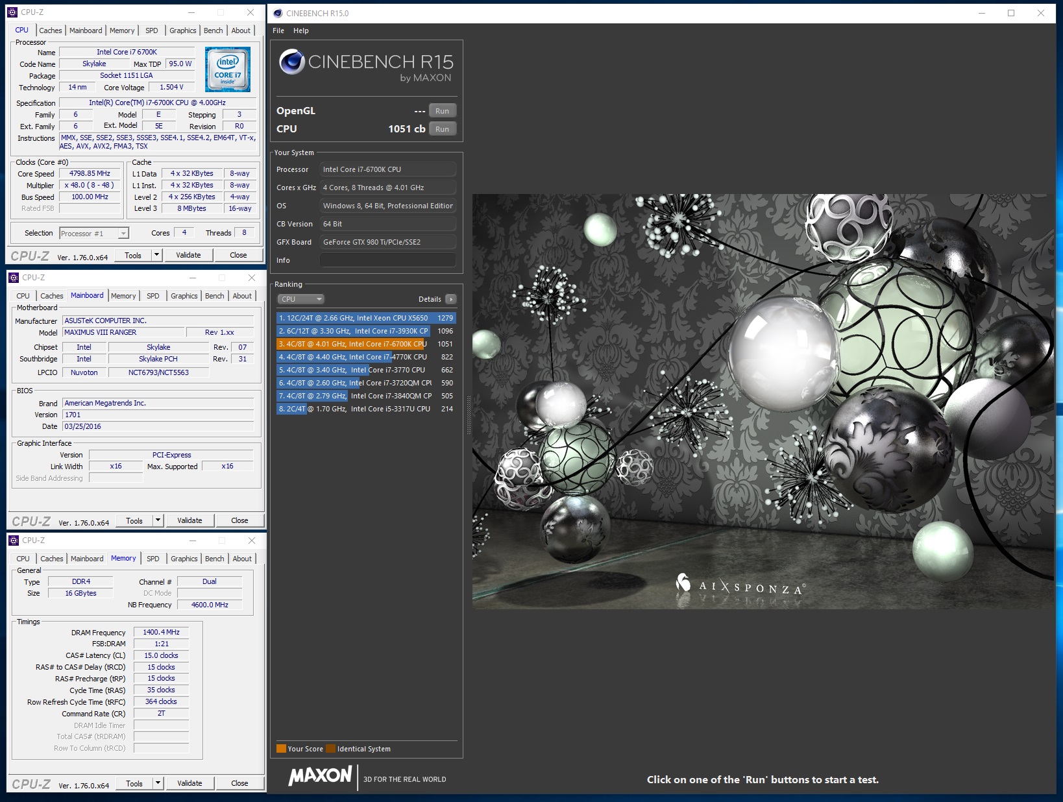Run the CPU benchmark
Screen dimensions: 1063x802
pyautogui.click(x=443, y=129)
